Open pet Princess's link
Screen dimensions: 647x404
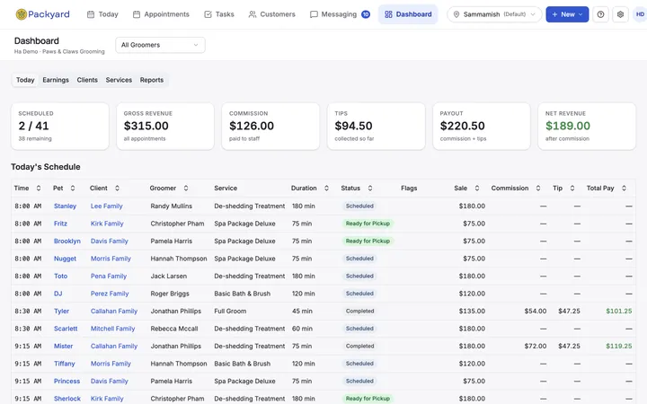pyautogui.click(x=66, y=382)
